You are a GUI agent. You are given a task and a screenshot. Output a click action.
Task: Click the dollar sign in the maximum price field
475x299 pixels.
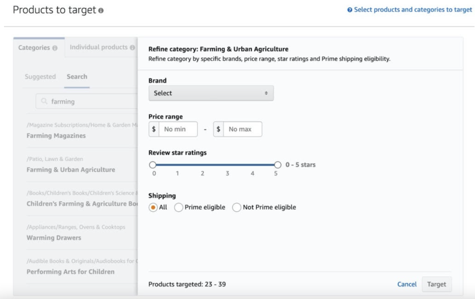(218, 129)
